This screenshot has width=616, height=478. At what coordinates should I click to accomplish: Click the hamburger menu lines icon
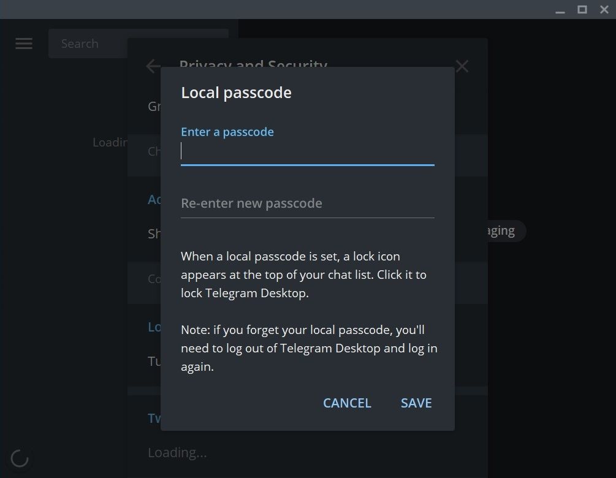pyautogui.click(x=23, y=43)
